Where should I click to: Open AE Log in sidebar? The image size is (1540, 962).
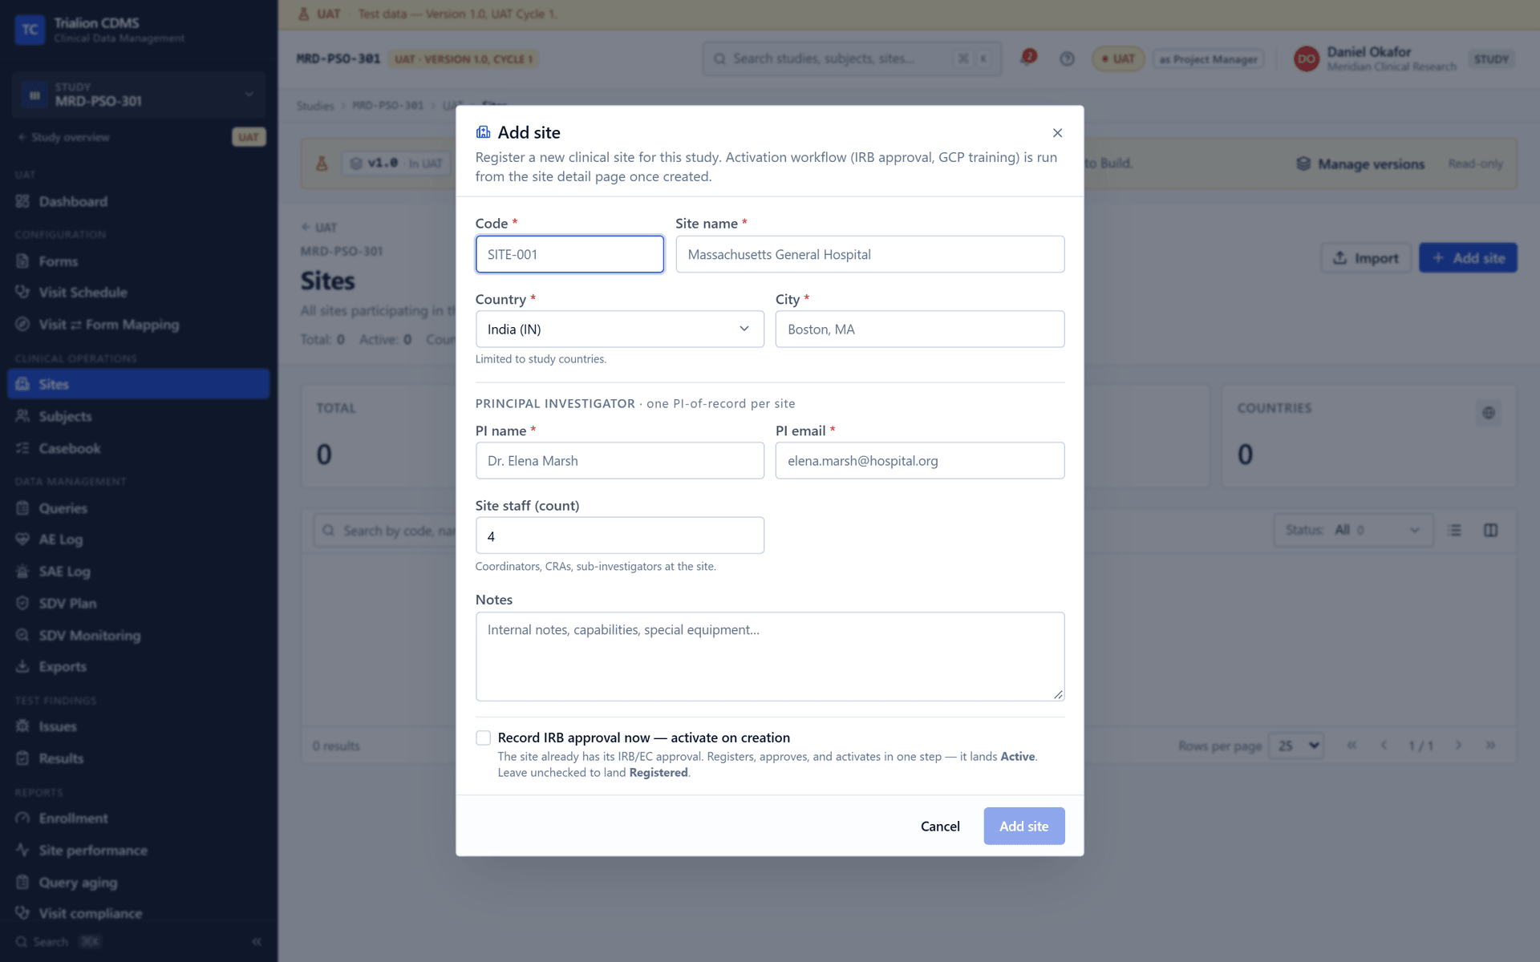(139, 540)
